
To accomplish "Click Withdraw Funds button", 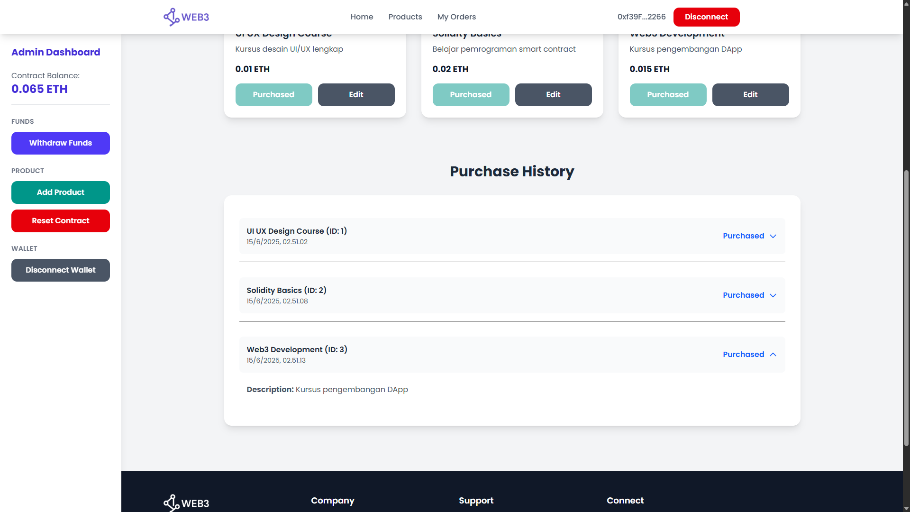I will coord(61,143).
